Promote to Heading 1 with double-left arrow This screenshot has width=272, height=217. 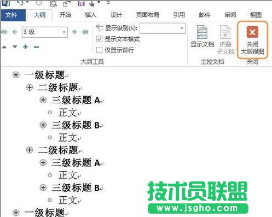coord(5,32)
